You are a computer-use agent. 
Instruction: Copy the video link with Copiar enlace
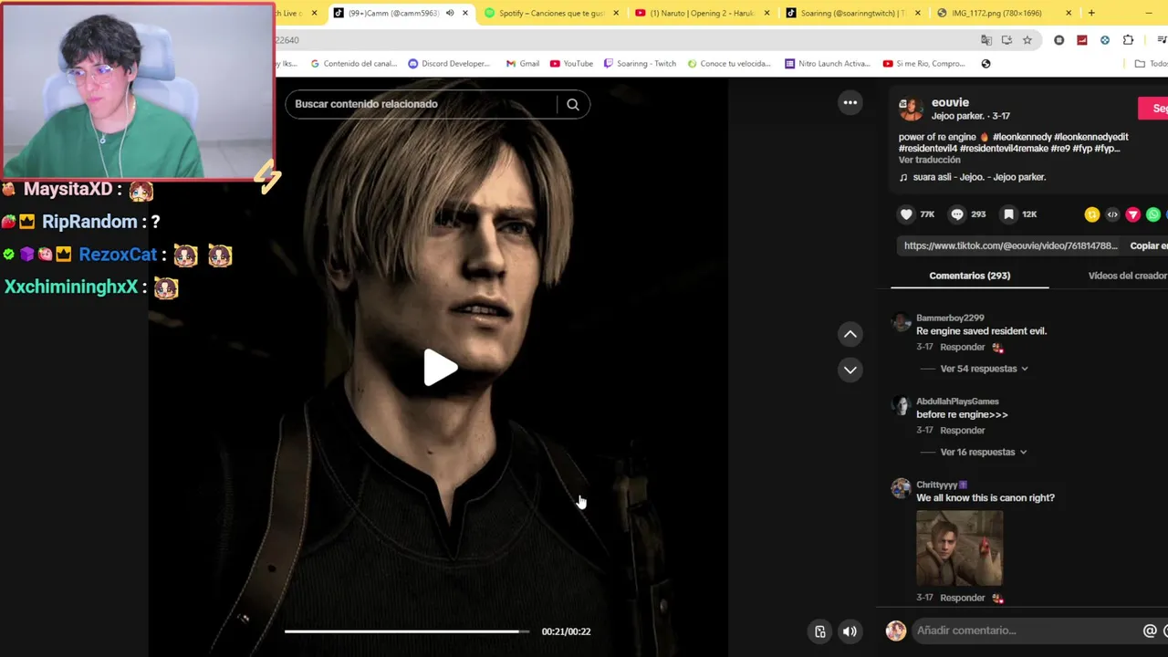tap(1149, 245)
